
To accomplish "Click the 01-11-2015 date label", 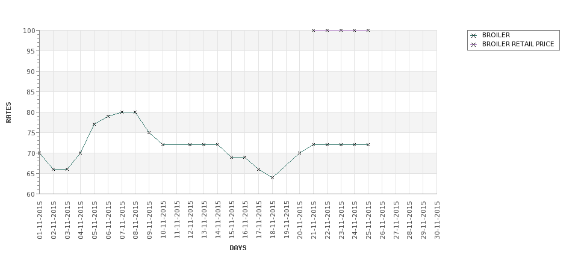I will click(40, 220).
